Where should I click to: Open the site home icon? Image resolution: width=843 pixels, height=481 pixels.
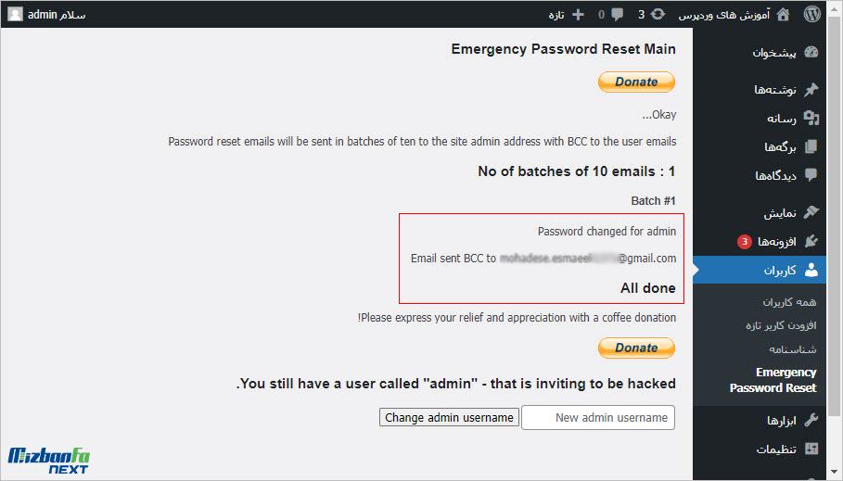(x=783, y=15)
